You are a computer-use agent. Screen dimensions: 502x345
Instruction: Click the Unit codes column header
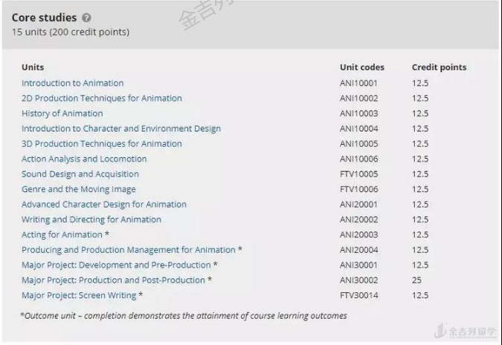pyautogui.click(x=361, y=68)
